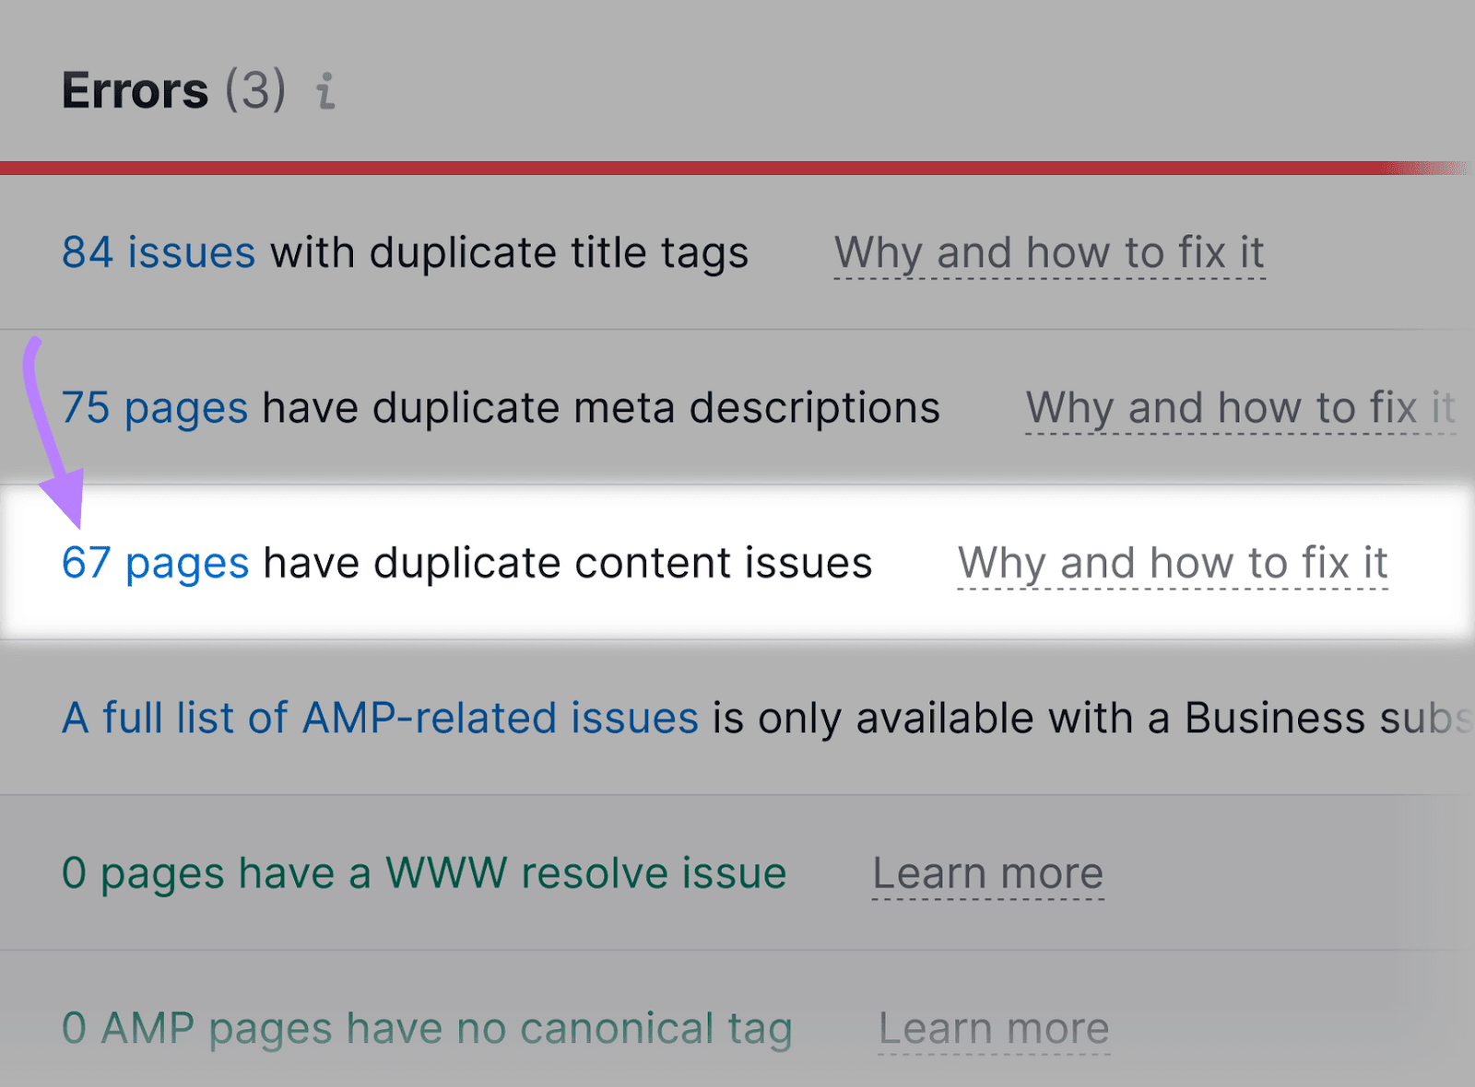Open the 75 pages duplicate meta descriptions link
Viewport: 1475px width, 1087px height.
pyautogui.click(x=153, y=407)
